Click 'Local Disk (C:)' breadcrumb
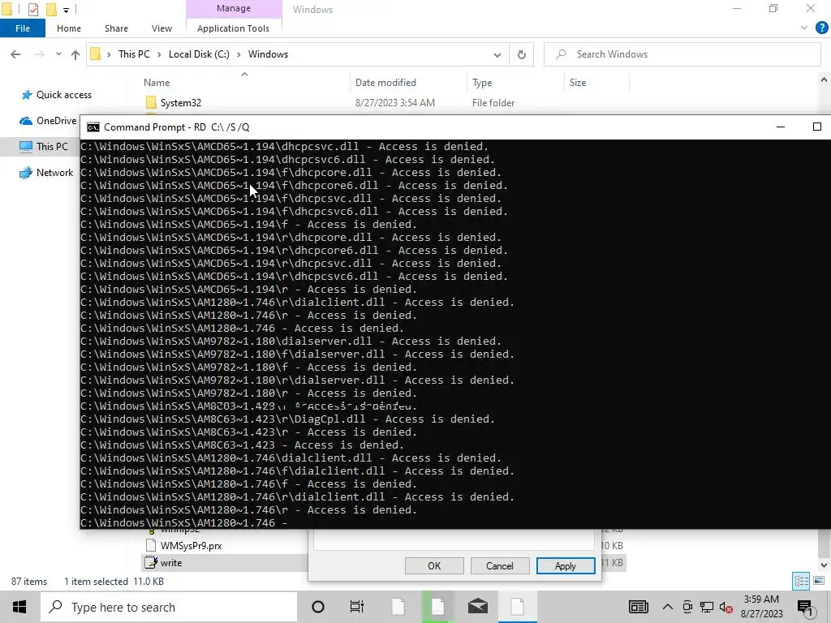 point(199,54)
